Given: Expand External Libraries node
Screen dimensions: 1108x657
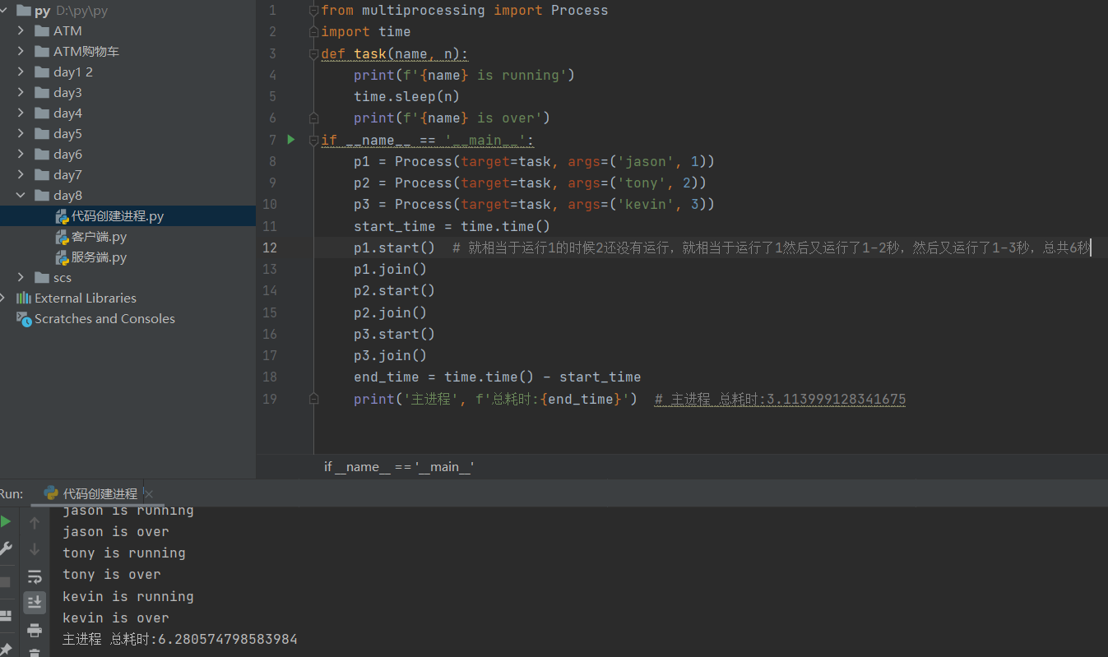Looking at the screenshot, I should (x=4, y=298).
